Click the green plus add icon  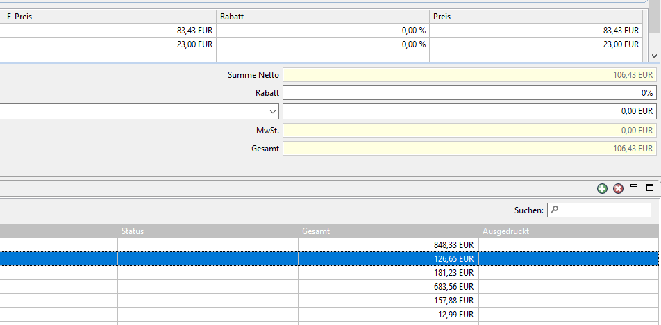pyautogui.click(x=602, y=189)
